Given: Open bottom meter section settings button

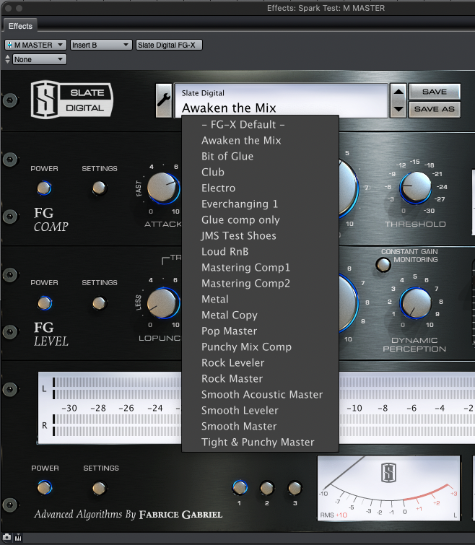Looking at the screenshot, I should pyautogui.click(x=100, y=488).
